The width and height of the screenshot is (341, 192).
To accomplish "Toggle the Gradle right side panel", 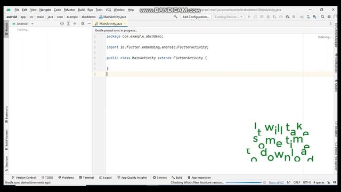I will (x=336, y=85).
